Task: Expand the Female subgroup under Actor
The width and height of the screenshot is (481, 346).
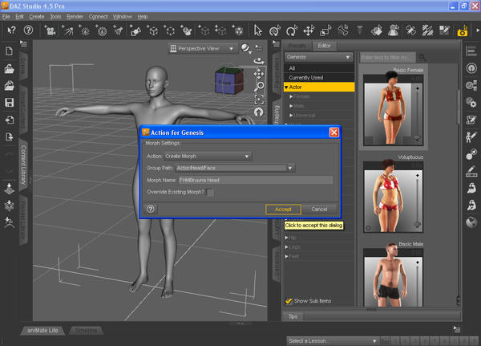Action: tap(291, 96)
